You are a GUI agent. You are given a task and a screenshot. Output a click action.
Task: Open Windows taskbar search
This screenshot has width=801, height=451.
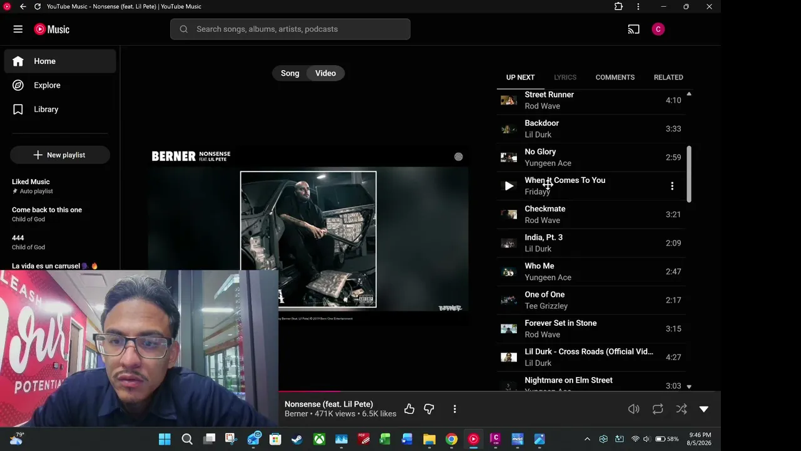(187, 439)
